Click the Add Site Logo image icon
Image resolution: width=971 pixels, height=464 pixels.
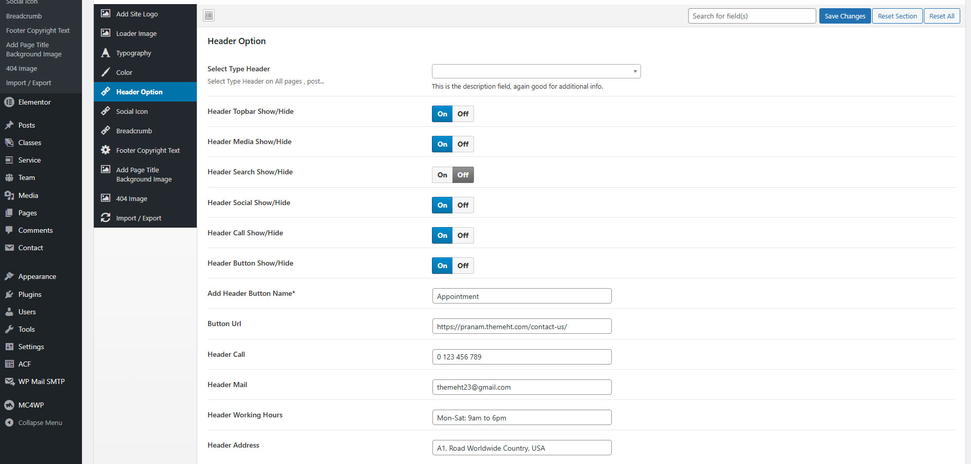pos(106,14)
